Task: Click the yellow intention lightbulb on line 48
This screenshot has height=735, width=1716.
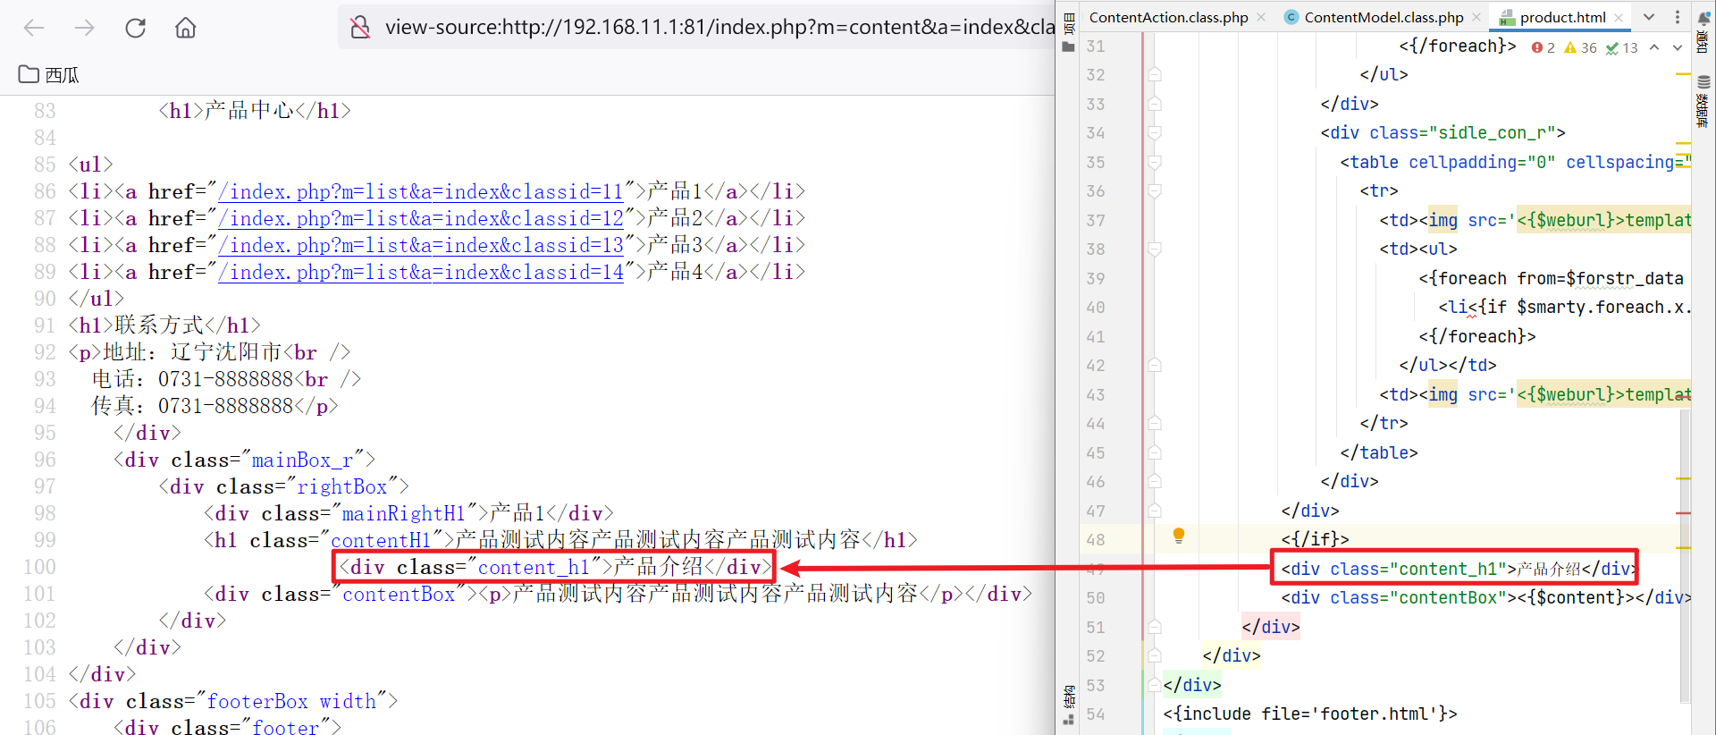Action: coord(1179,536)
